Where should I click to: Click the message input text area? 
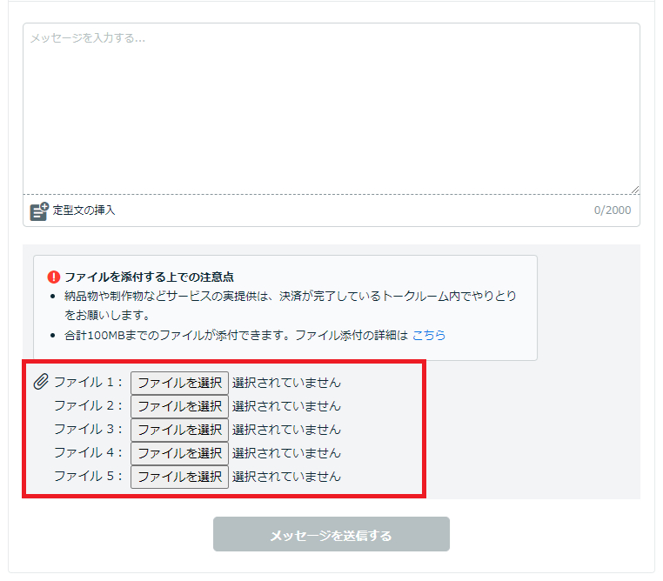click(331, 109)
